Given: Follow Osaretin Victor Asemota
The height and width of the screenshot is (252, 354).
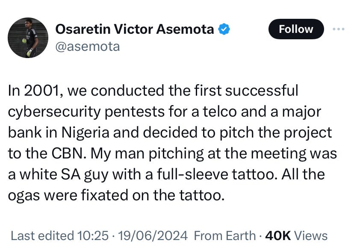Looking at the screenshot, I should (x=296, y=29).
